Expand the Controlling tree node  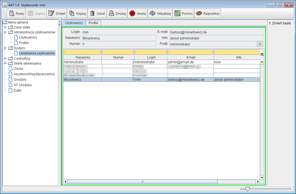coord(5,58)
